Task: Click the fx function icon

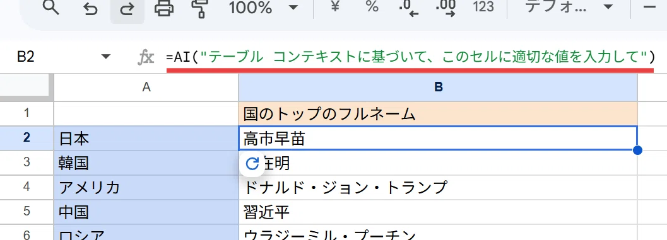Action: pos(146,57)
